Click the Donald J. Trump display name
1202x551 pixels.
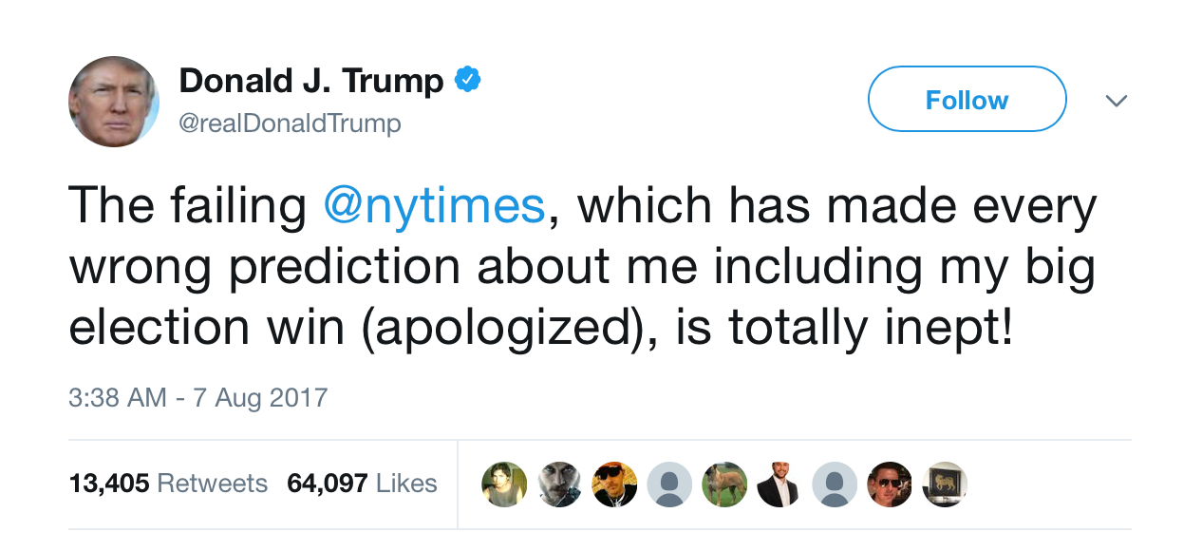[310, 82]
